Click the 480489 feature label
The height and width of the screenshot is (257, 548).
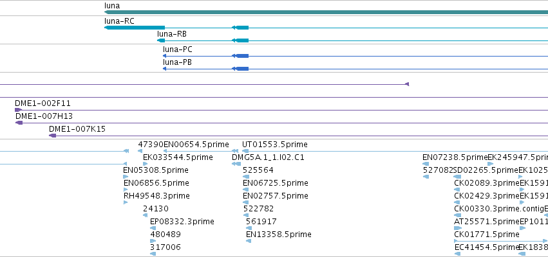(165, 235)
